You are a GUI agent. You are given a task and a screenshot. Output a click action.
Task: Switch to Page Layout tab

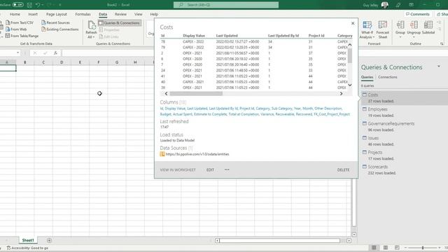(56, 14)
